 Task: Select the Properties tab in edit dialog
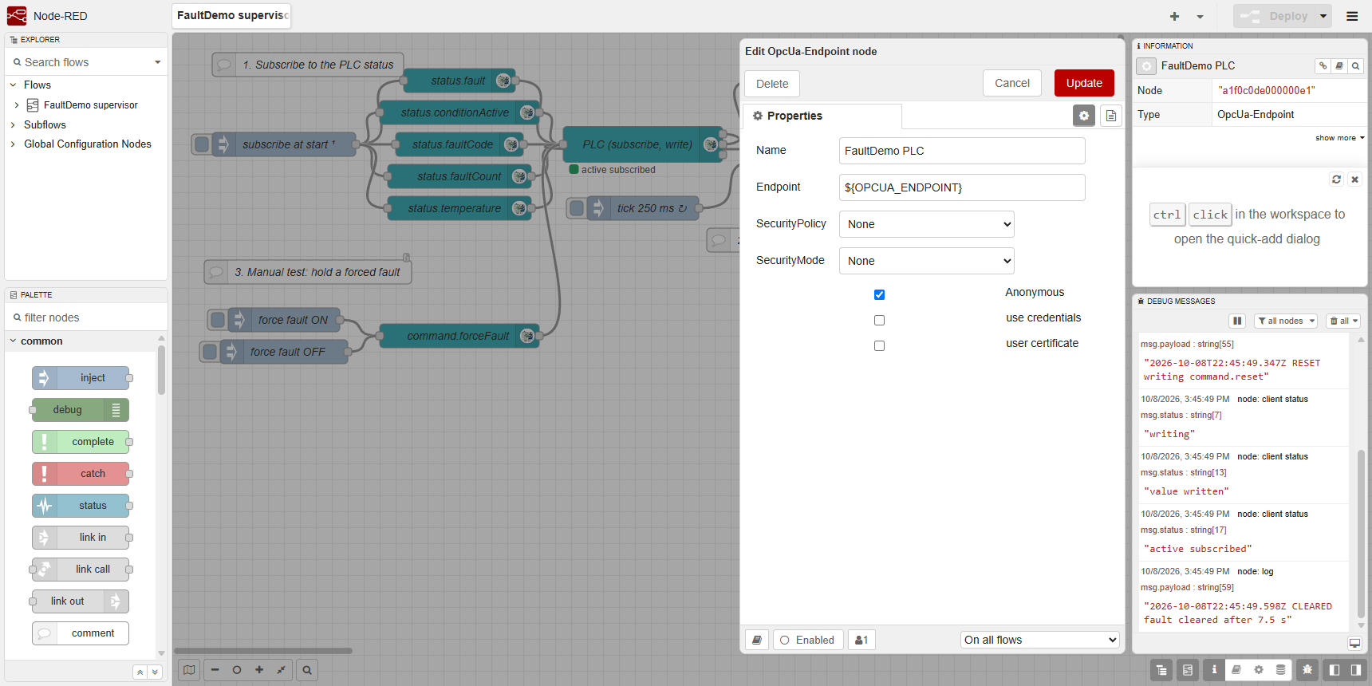[x=822, y=116]
